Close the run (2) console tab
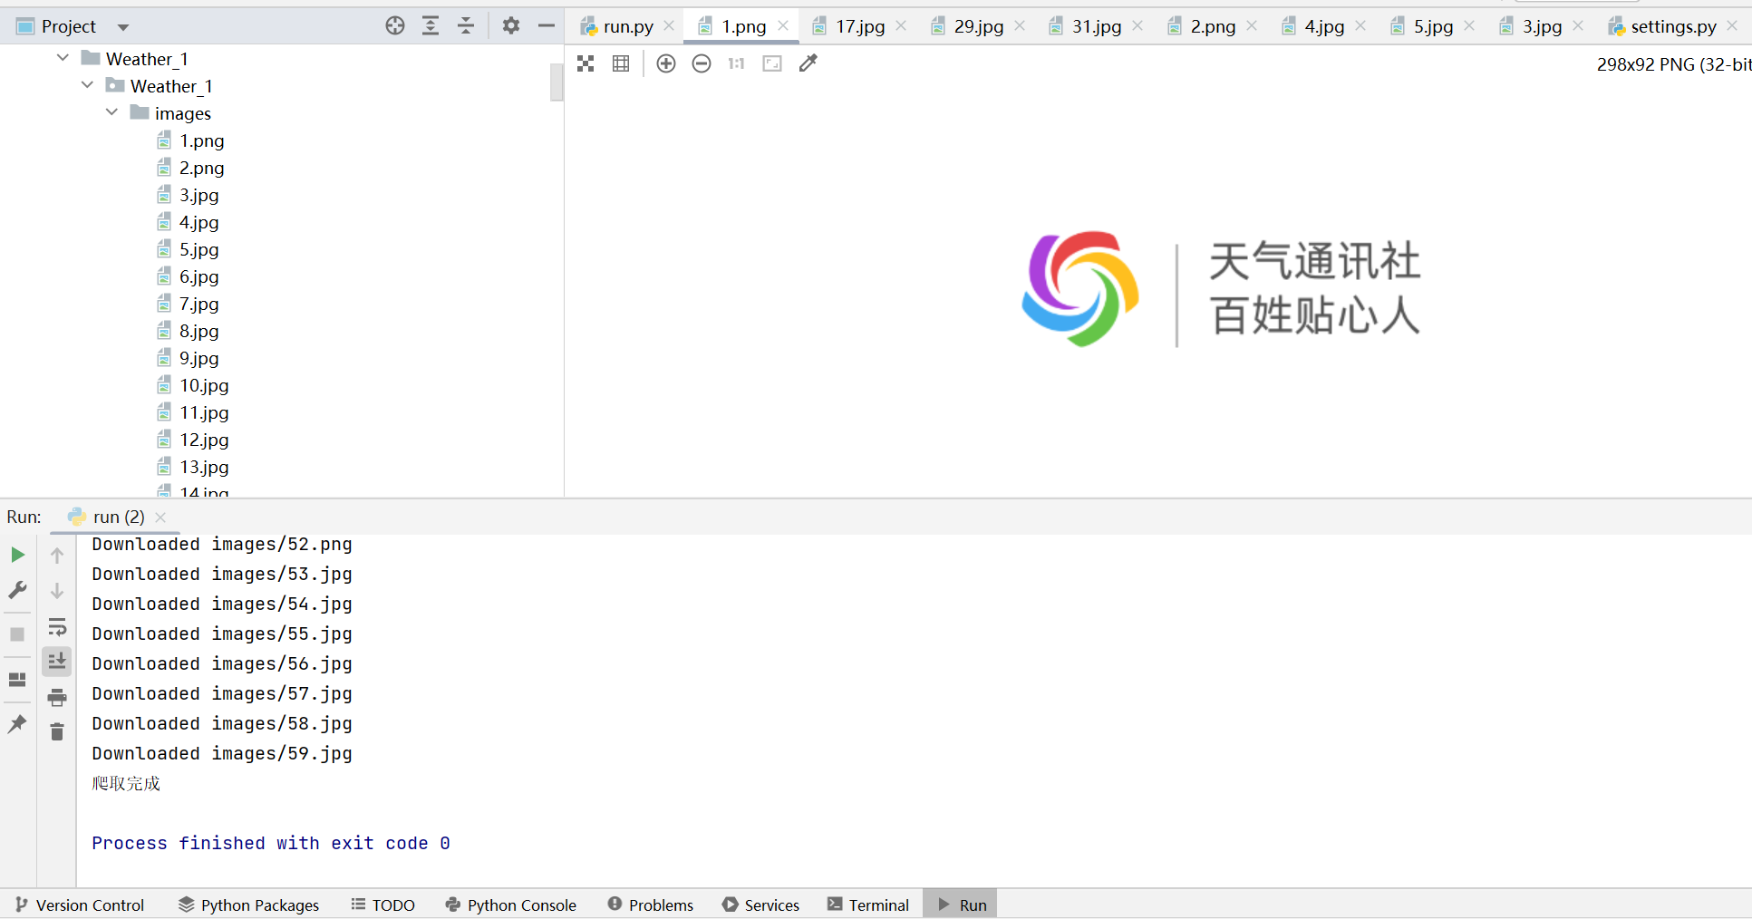 pyautogui.click(x=160, y=517)
